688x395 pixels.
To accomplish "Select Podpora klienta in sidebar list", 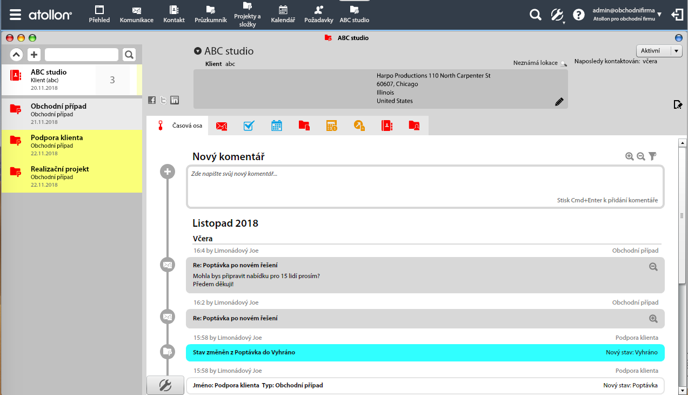I will click(71, 141).
